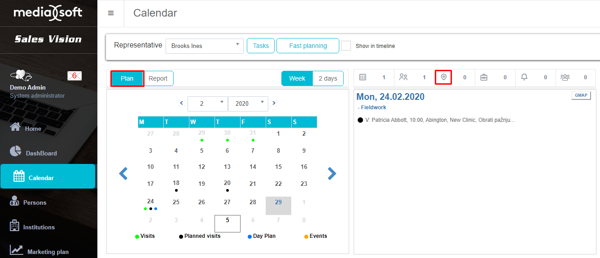
Task: Enable Show in timeline checkbox
Action: [x=346, y=46]
